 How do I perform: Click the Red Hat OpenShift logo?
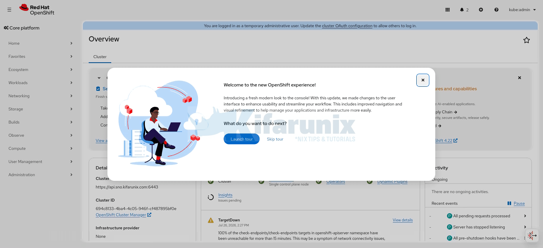pos(37,10)
